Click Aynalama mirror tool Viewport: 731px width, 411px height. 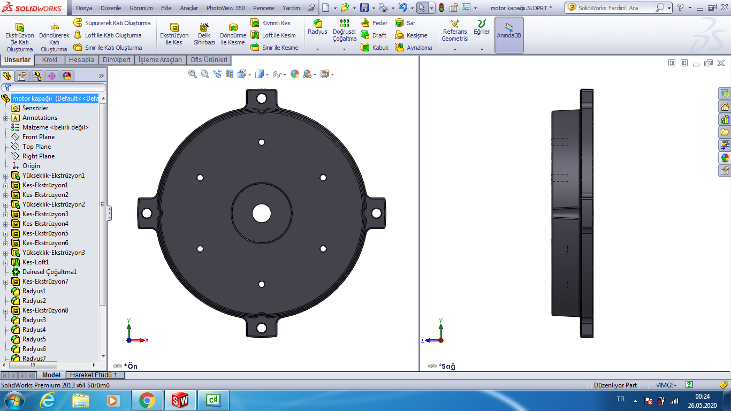coord(413,48)
